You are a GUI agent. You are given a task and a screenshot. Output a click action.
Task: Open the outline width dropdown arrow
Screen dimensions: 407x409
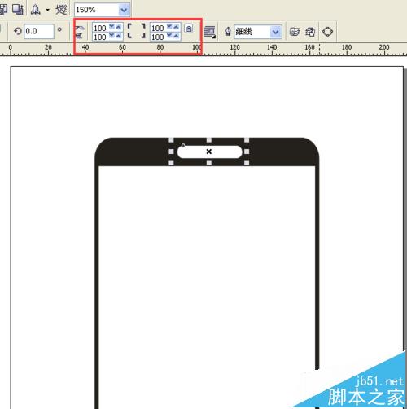(x=276, y=32)
